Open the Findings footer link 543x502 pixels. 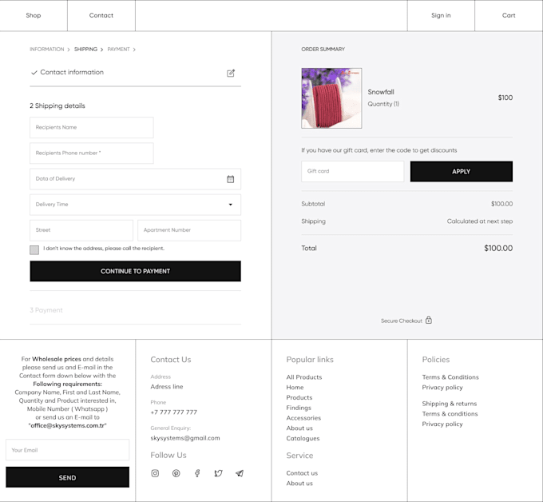point(299,408)
